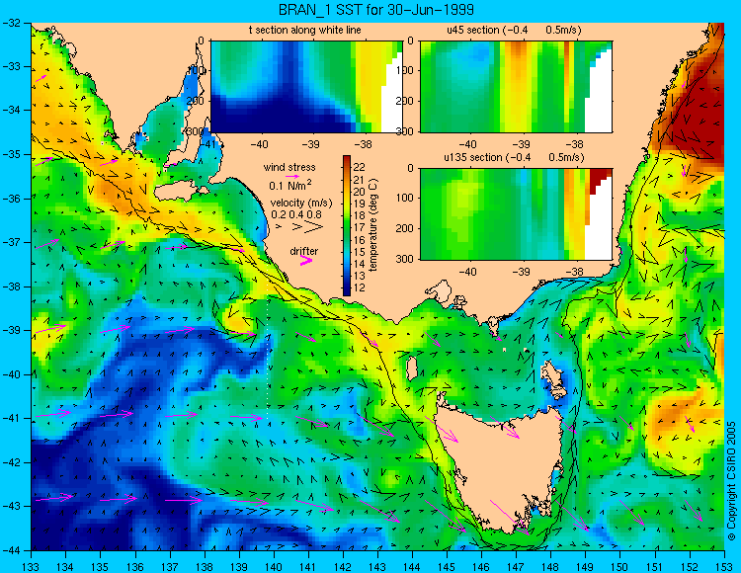Click the magenta wind stress legend arrow
The width and height of the screenshot is (741, 573).
coord(292,176)
